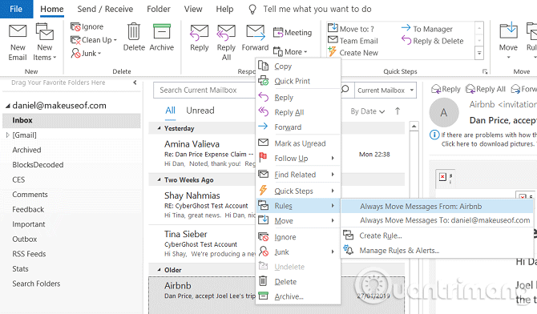Screen dimensions: 537x314
Task: Choose Quick Print in context menu
Action: [x=298, y=81]
